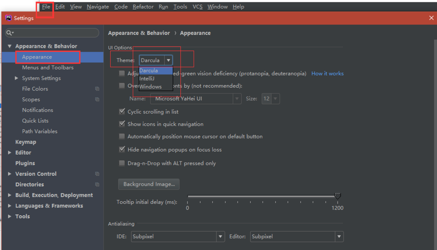Open the Code menu
The image size is (437, 250).
pos(121,7)
